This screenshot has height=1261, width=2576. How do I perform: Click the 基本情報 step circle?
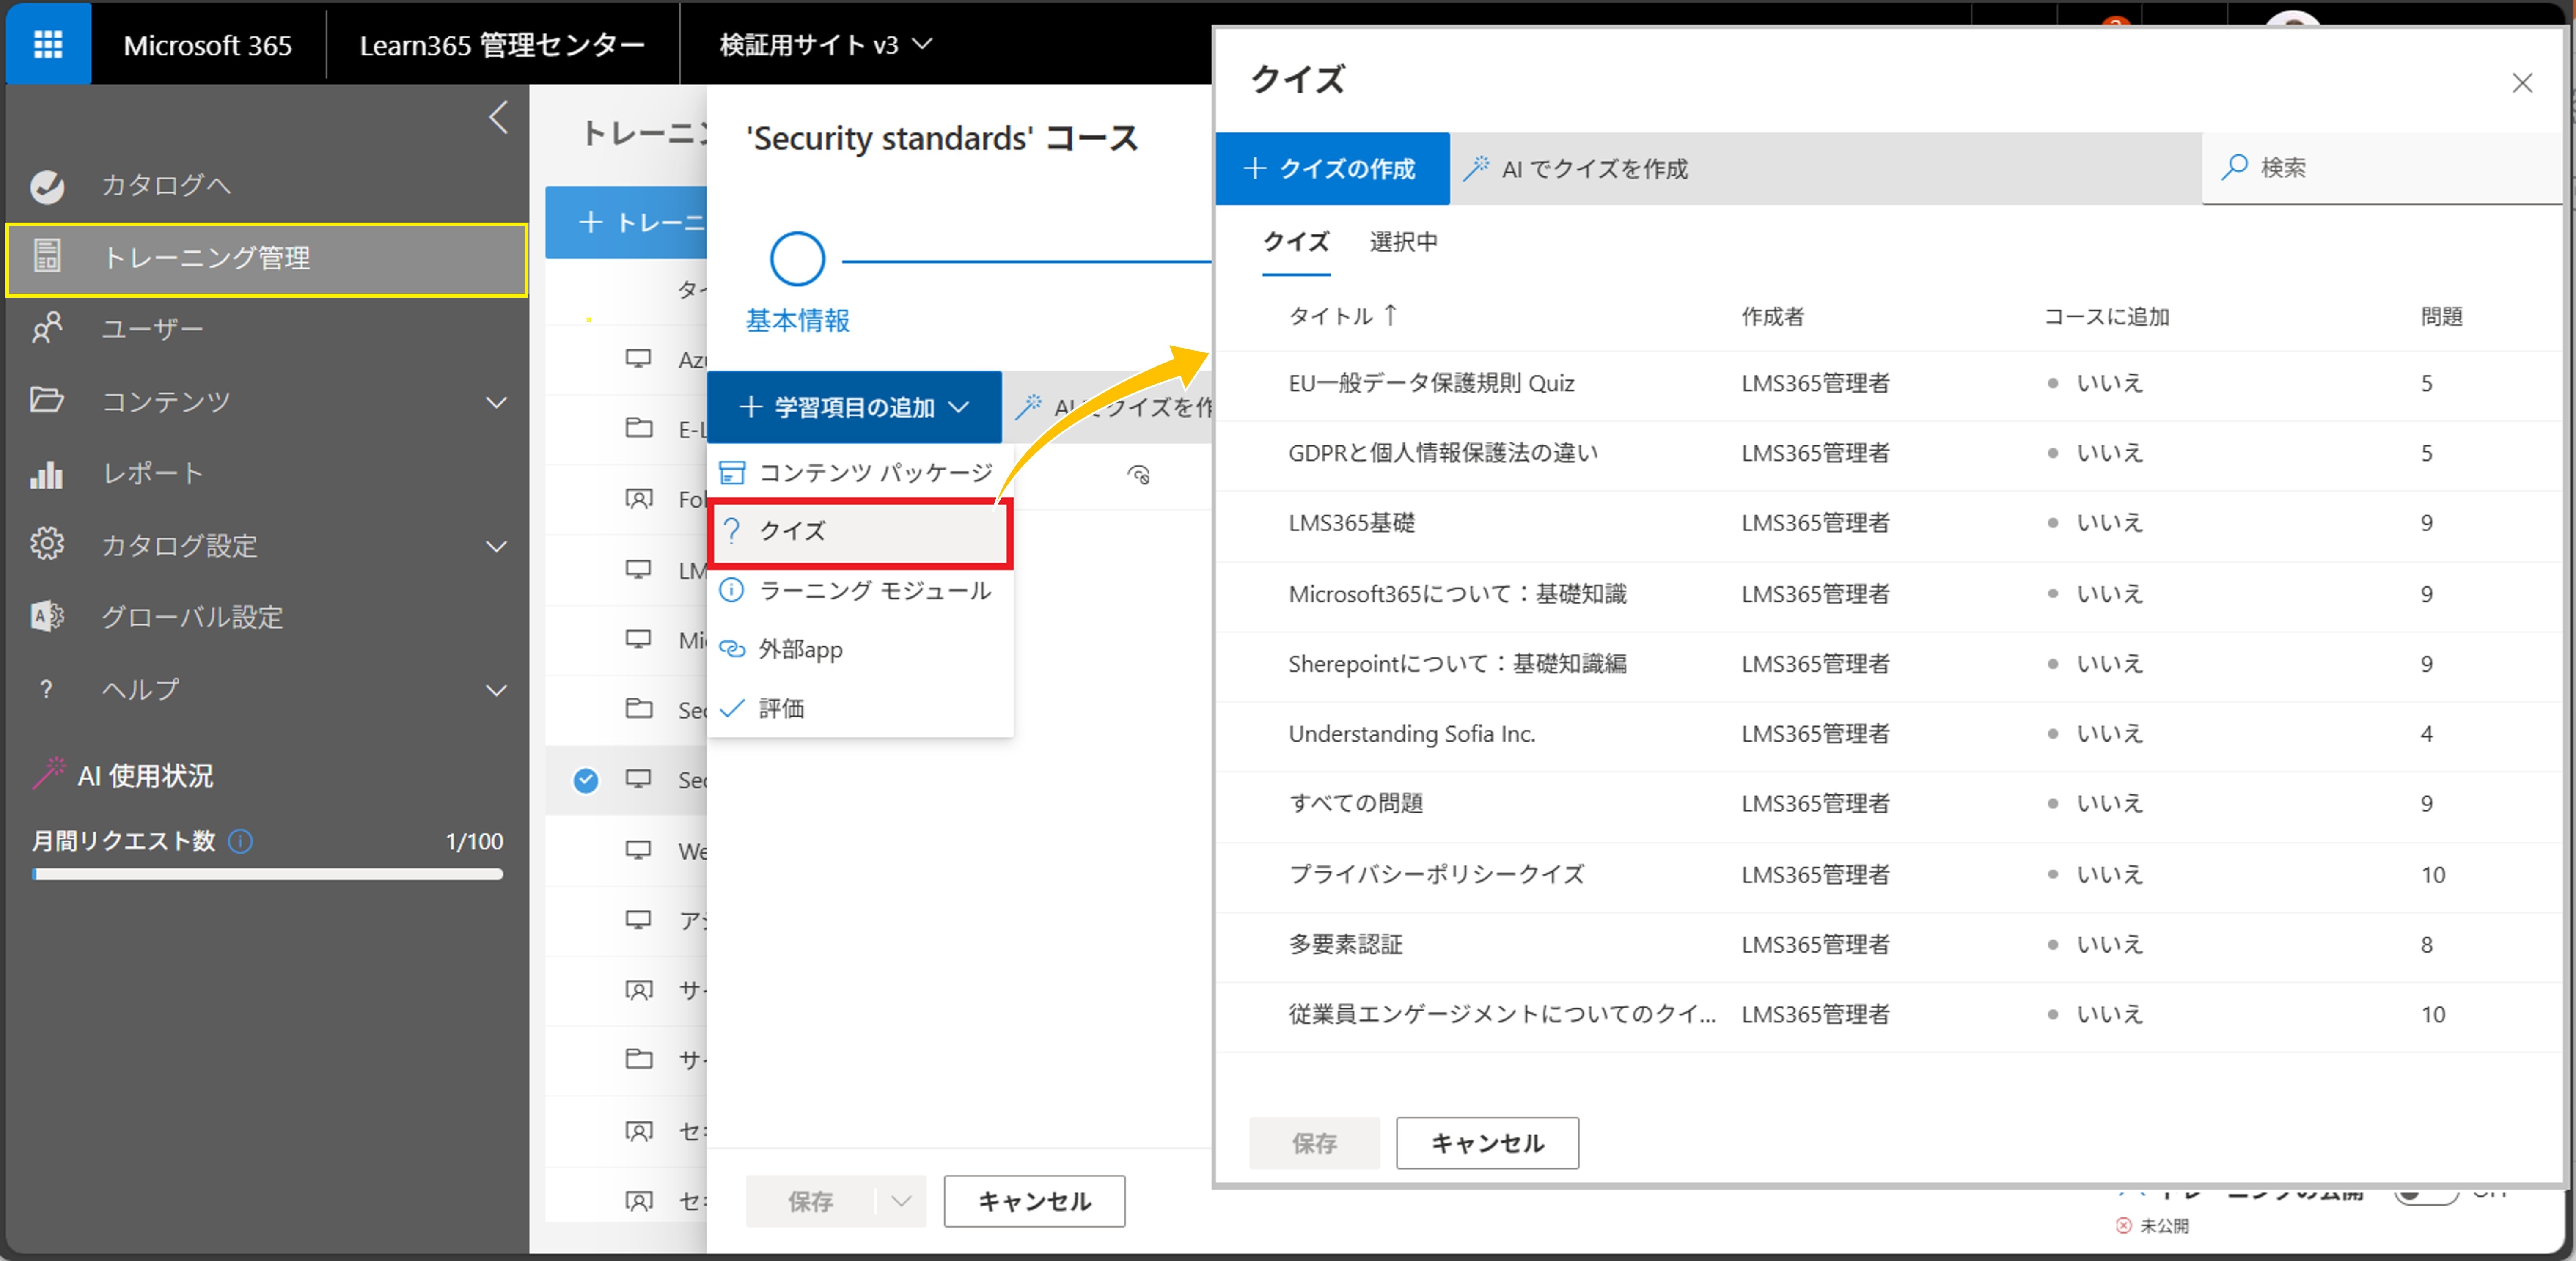[x=797, y=259]
